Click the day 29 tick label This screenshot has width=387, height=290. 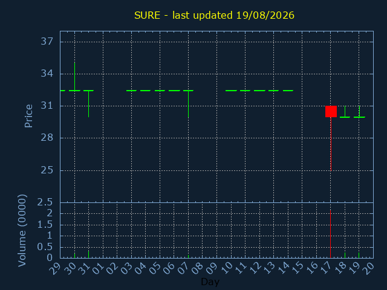[56, 268]
